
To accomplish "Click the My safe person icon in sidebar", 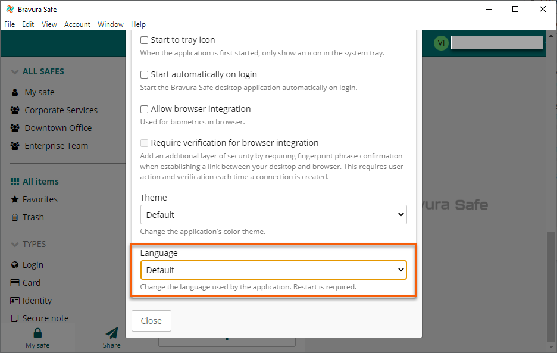I will tap(15, 92).
